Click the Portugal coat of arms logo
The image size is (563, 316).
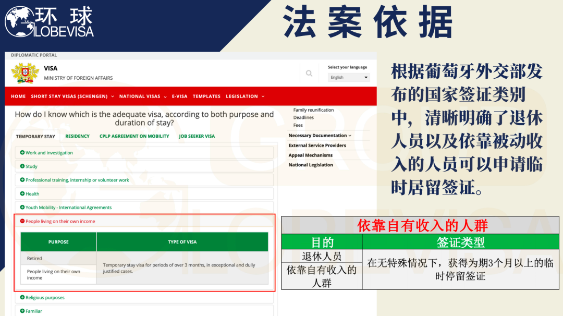(x=25, y=73)
